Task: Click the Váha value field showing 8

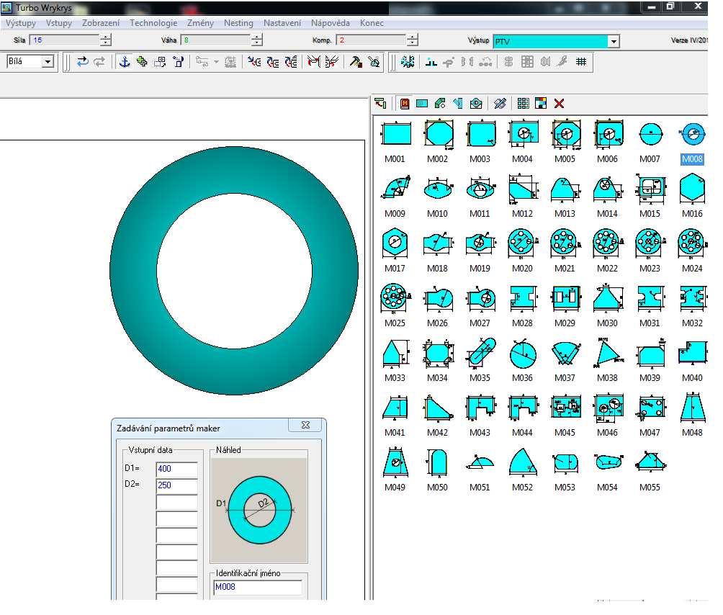Action: click(x=215, y=40)
